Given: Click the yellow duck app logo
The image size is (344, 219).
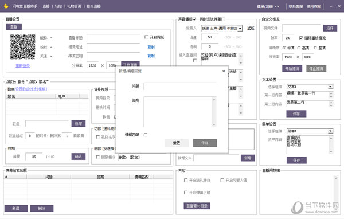Looking at the screenshot, I should pos(6,6).
